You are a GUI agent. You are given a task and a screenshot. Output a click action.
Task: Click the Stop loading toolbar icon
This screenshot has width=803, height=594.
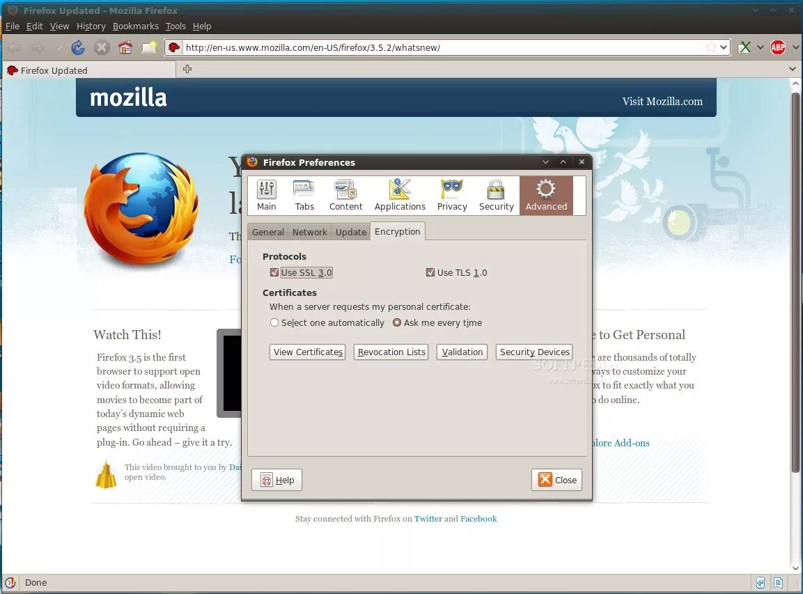point(102,47)
